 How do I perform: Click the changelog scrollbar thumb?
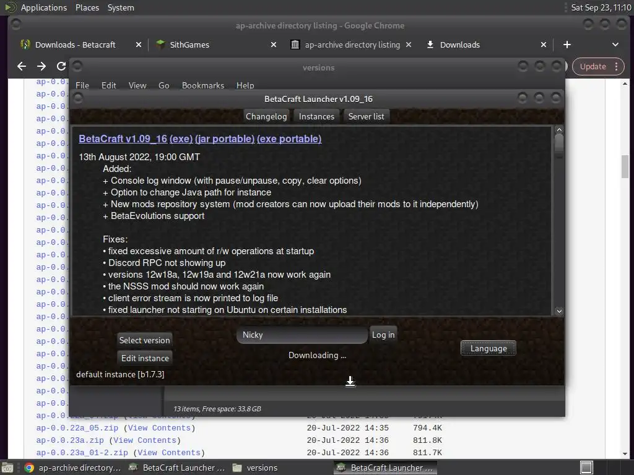559,144
